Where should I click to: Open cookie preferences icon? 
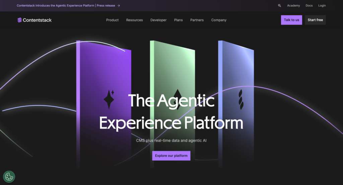click(9, 177)
